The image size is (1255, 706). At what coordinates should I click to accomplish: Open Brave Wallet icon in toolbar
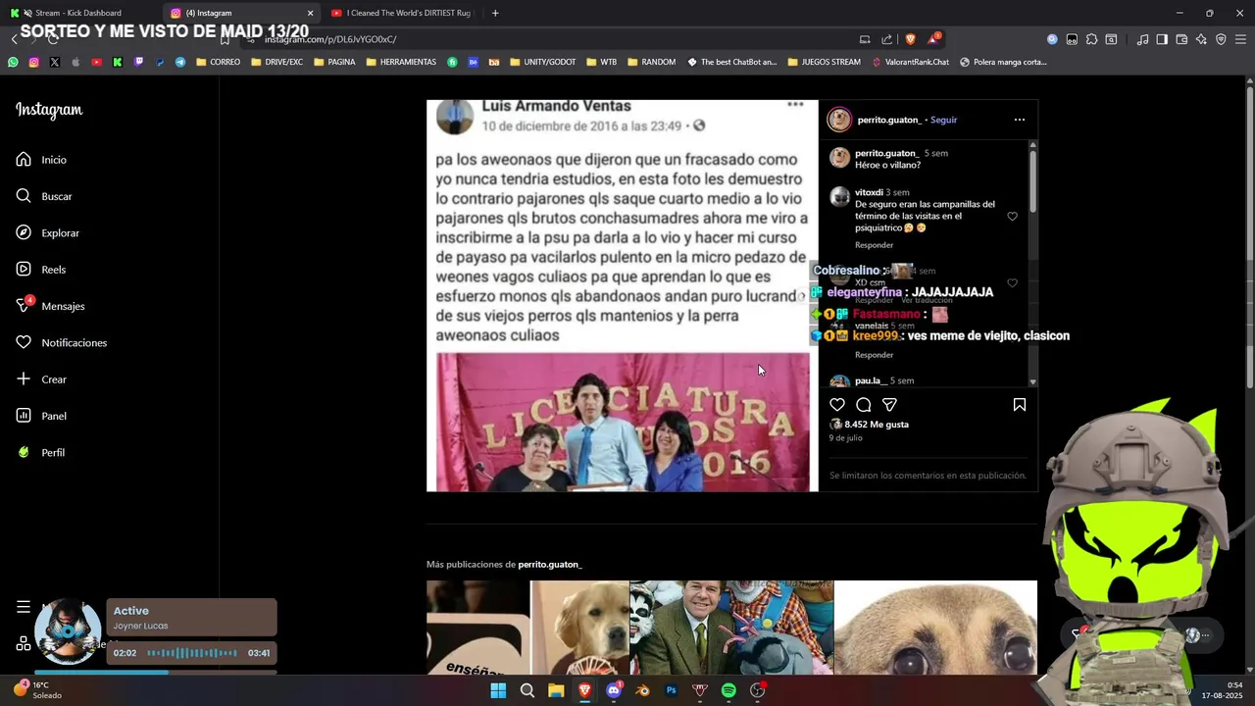(x=1181, y=39)
